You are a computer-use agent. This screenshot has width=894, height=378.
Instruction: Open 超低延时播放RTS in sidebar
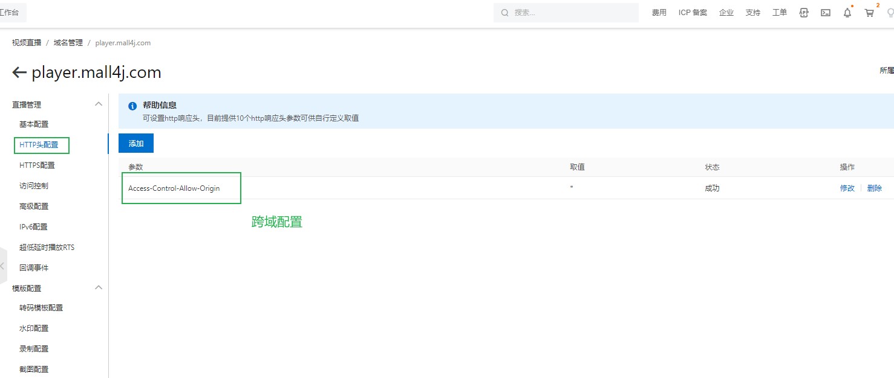[47, 248]
